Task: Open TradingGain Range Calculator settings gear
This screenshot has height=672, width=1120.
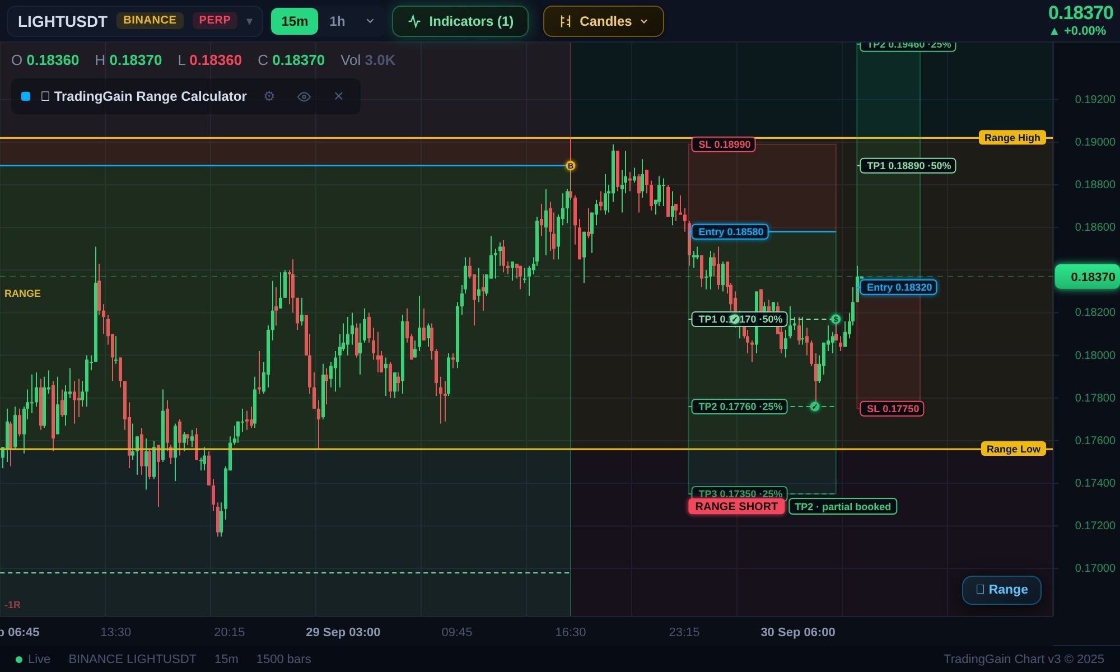Action: pyautogui.click(x=269, y=96)
